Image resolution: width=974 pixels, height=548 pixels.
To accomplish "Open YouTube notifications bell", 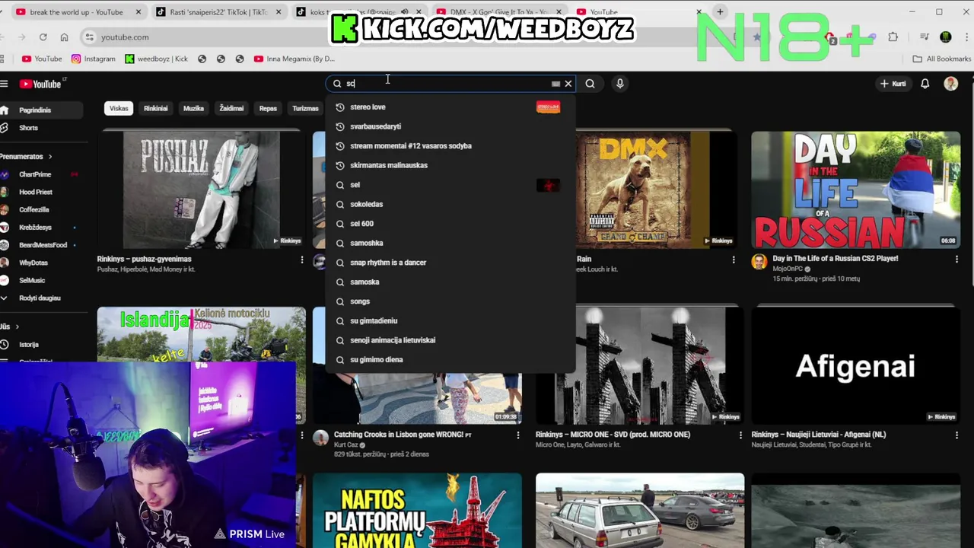I will (x=925, y=84).
